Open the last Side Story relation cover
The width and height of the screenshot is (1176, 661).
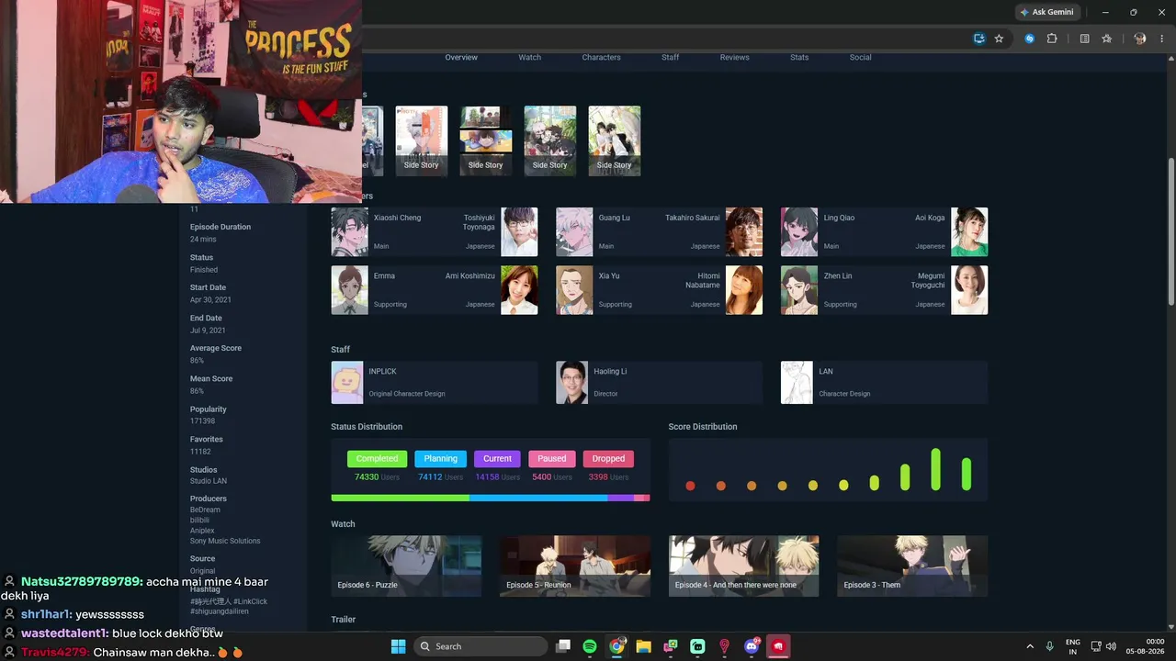pyautogui.click(x=615, y=140)
